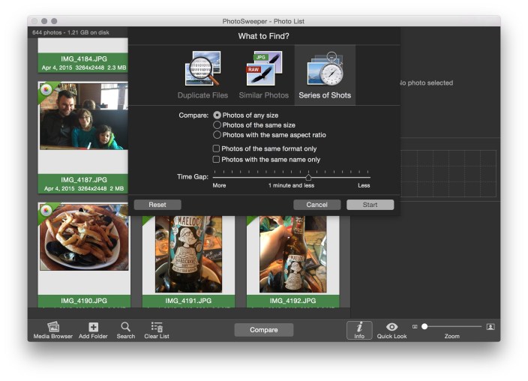528x381 pixels.
Task: Click the small thumbnail zoom-out icon
Action: click(x=415, y=327)
